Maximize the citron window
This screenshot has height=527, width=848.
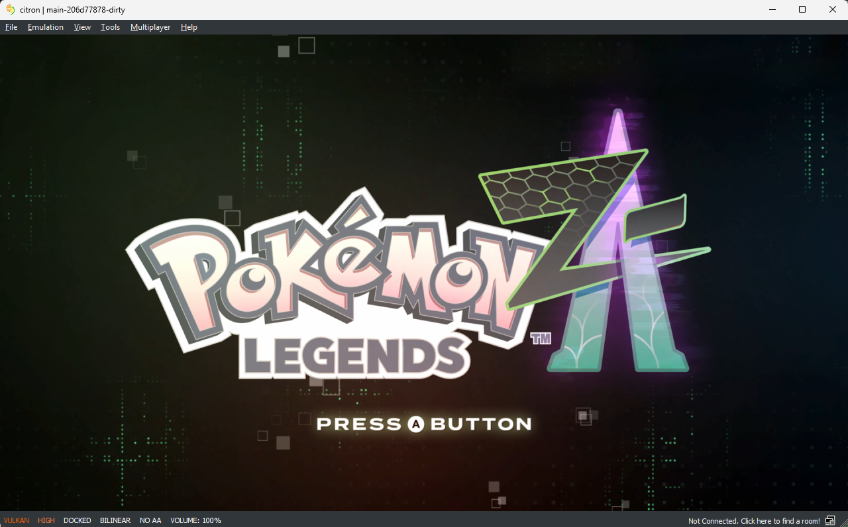tap(802, 9)
